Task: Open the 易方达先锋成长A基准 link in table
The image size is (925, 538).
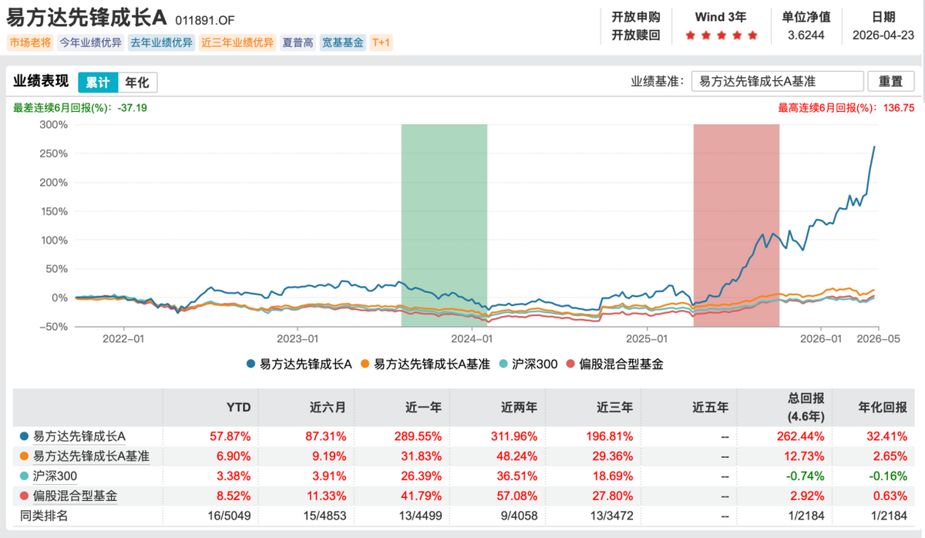Action: [x=91, y=456]
